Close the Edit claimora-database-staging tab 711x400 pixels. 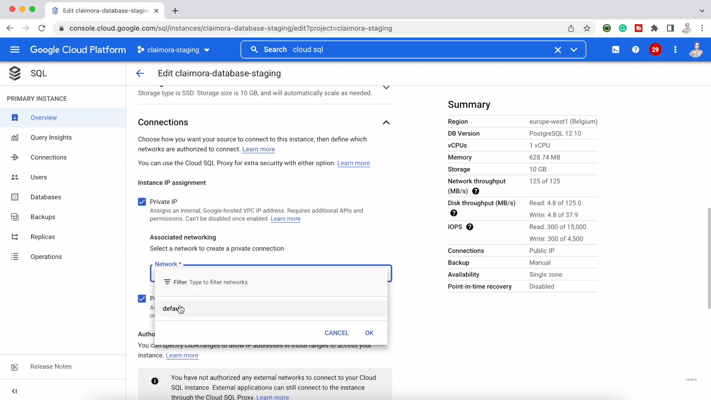[x=156, y=11]
